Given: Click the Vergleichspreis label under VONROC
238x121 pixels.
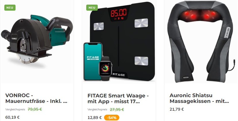Looking at the screenshot, I should (x=15, y=110).
